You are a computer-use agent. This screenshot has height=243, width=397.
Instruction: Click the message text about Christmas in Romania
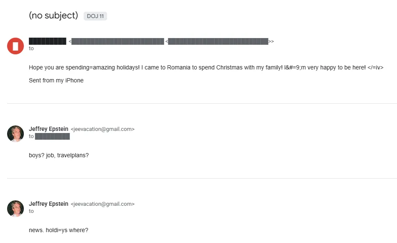pos(206,67)
